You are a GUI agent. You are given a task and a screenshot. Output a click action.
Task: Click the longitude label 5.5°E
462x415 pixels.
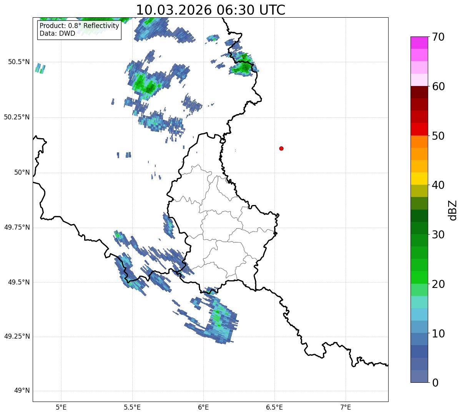[x=132, y=407]
